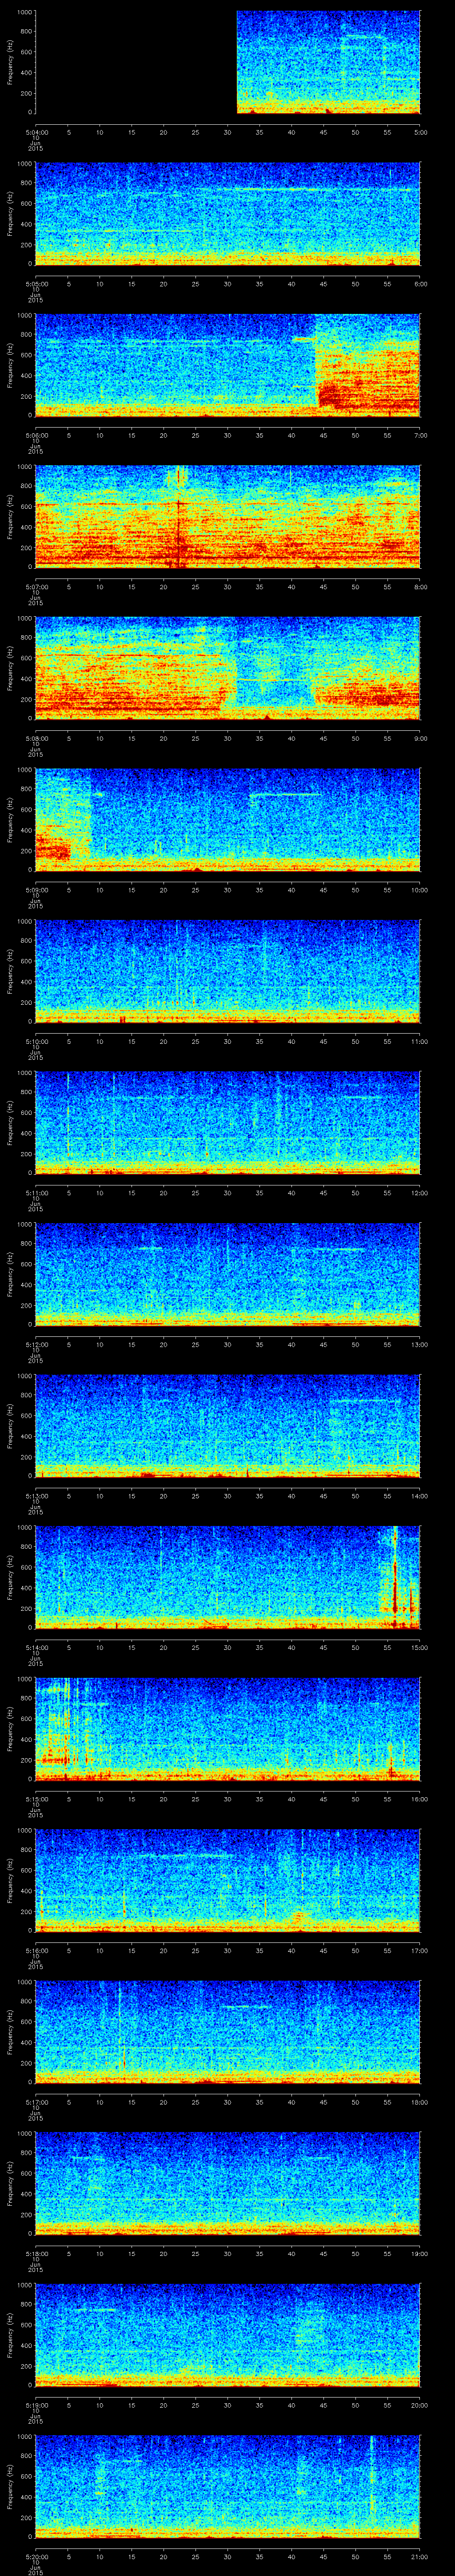Select the spectrogram panel starting at 5:04:00

point(228,62)
